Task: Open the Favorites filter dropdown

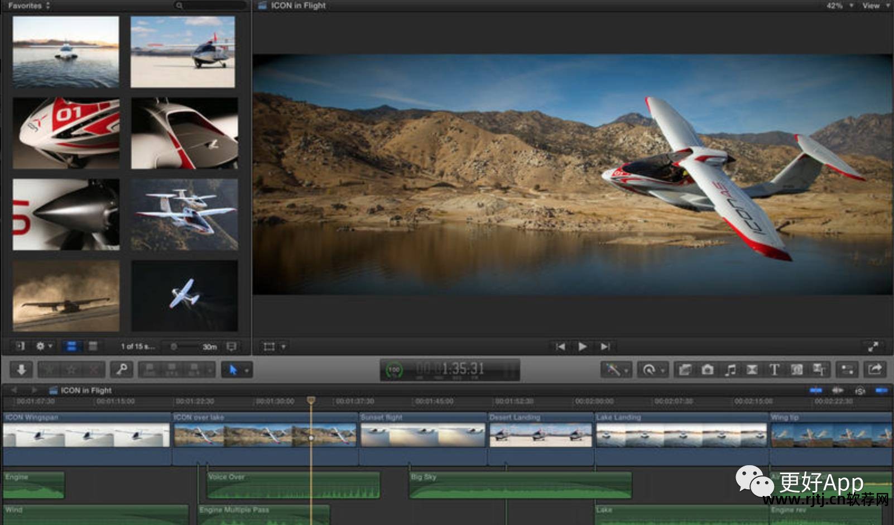Action: 29,6
